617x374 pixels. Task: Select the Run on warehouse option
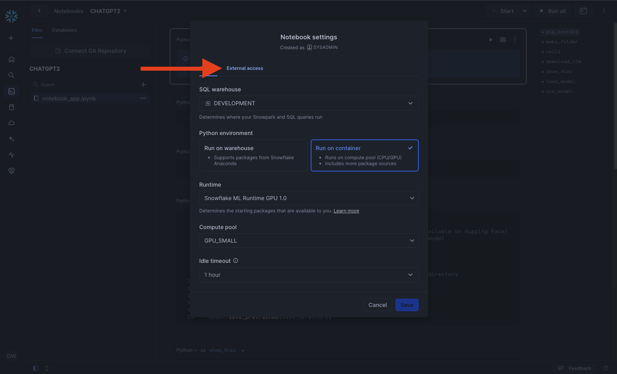click(x=253, y=155)
